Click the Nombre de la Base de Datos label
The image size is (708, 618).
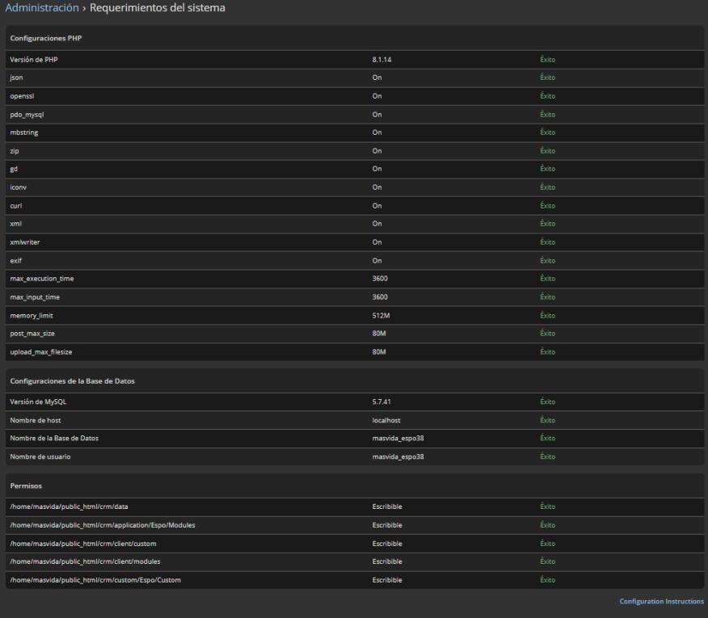point(54,438)
